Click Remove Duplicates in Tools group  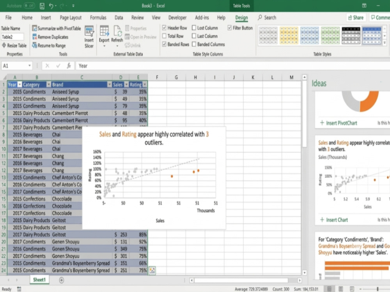(x=50, y=37)
